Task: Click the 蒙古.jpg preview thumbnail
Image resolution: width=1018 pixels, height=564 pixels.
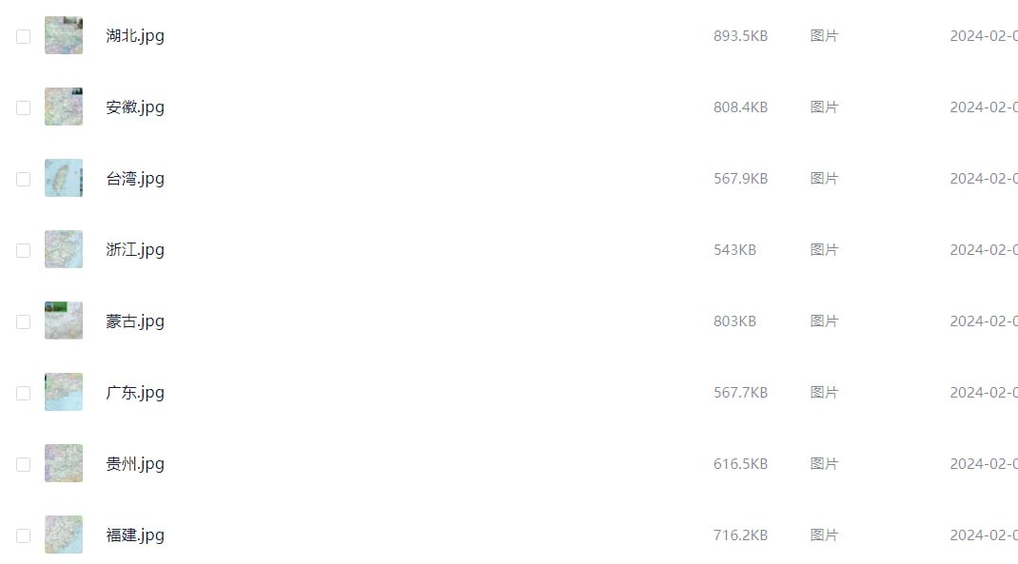Action: (x=64, y=321)
